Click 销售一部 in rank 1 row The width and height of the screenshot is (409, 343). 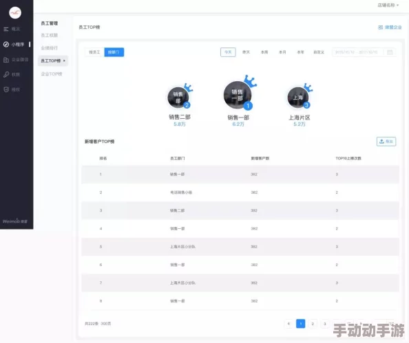pyautogui.click(x=178, y=174)
